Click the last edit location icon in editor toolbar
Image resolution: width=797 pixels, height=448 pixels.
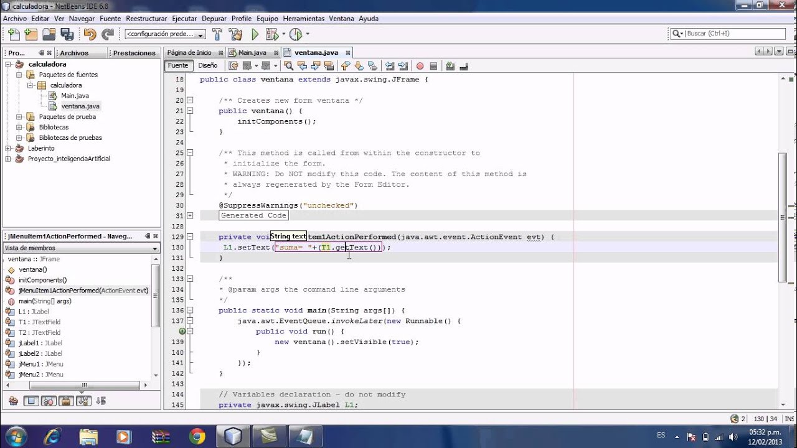[233, 65]
